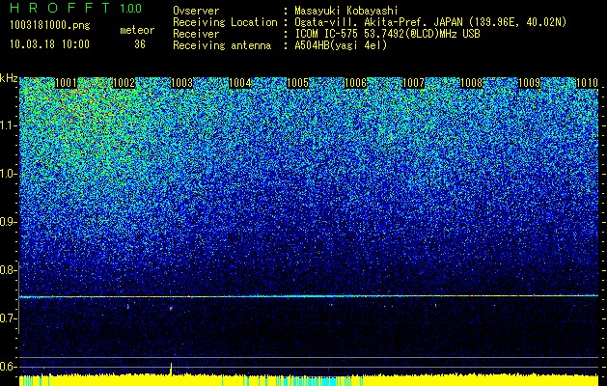This screenshot has height=386, width=607.
Task: Select the observer name Masayuki Kobayashi
Action: (x=346, y=11)
